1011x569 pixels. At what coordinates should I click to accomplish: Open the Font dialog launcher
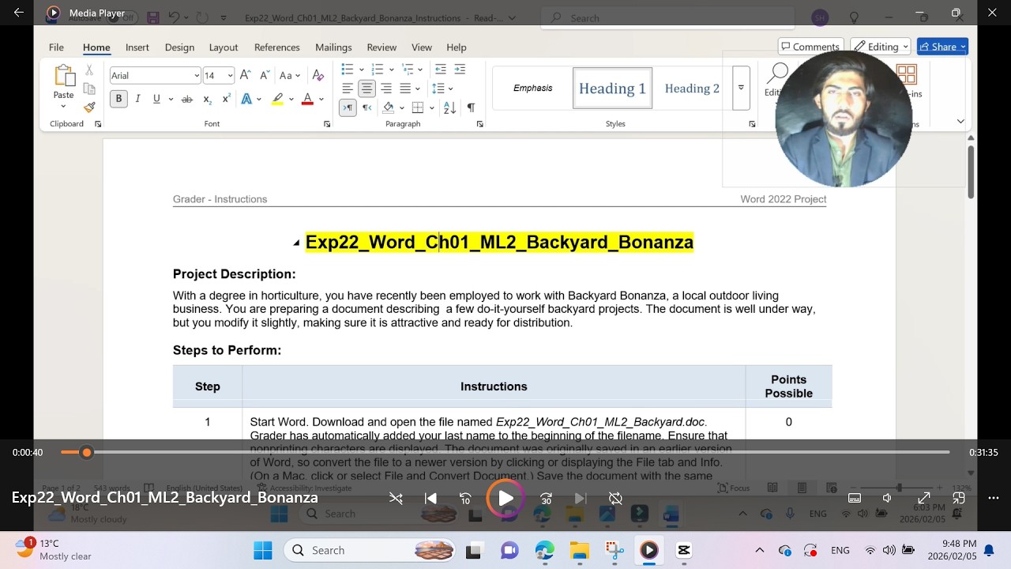click(327, 124)
